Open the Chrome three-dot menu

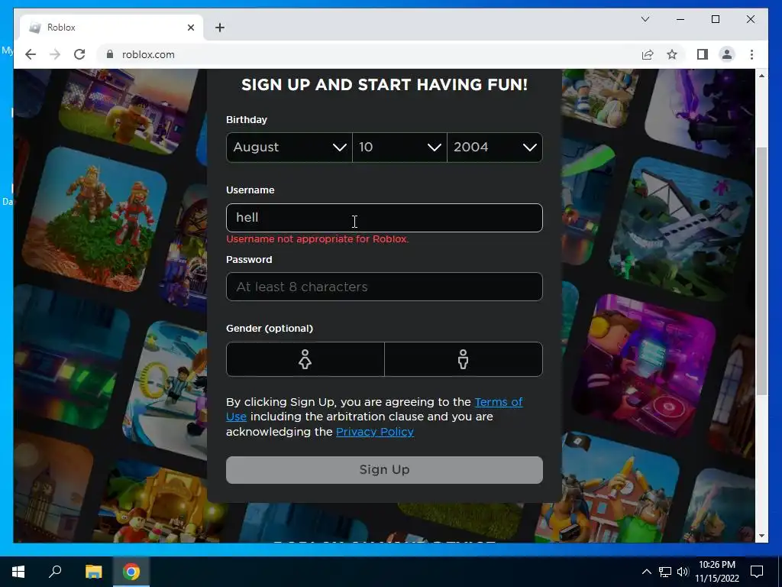click(751, 54)
